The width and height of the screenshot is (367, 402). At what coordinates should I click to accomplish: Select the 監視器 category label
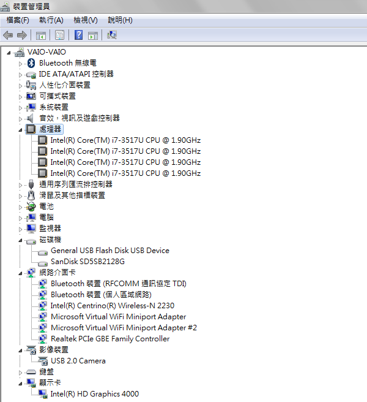[50, 229]
